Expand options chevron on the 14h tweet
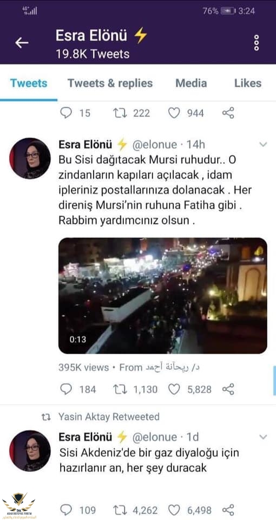The height and width of the screenshot is (520, 276). click(263, 144)
